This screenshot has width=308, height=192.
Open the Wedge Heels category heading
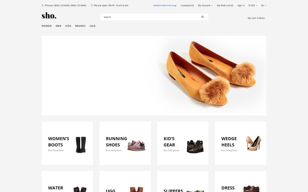[x=229, y=142]
